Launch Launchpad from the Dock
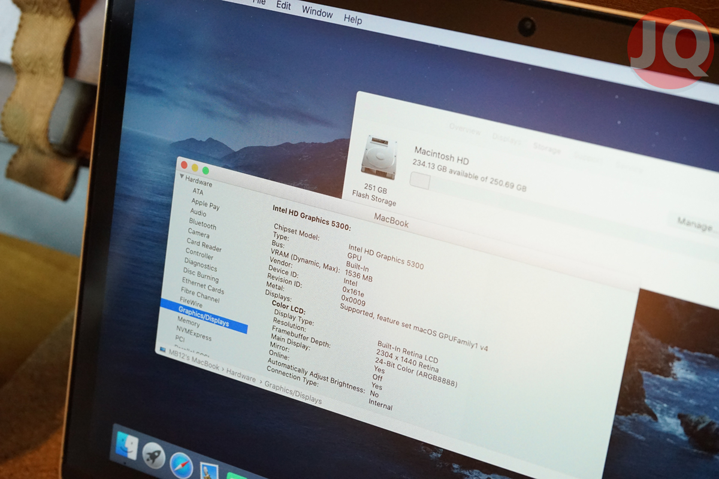 pos(153,456)
